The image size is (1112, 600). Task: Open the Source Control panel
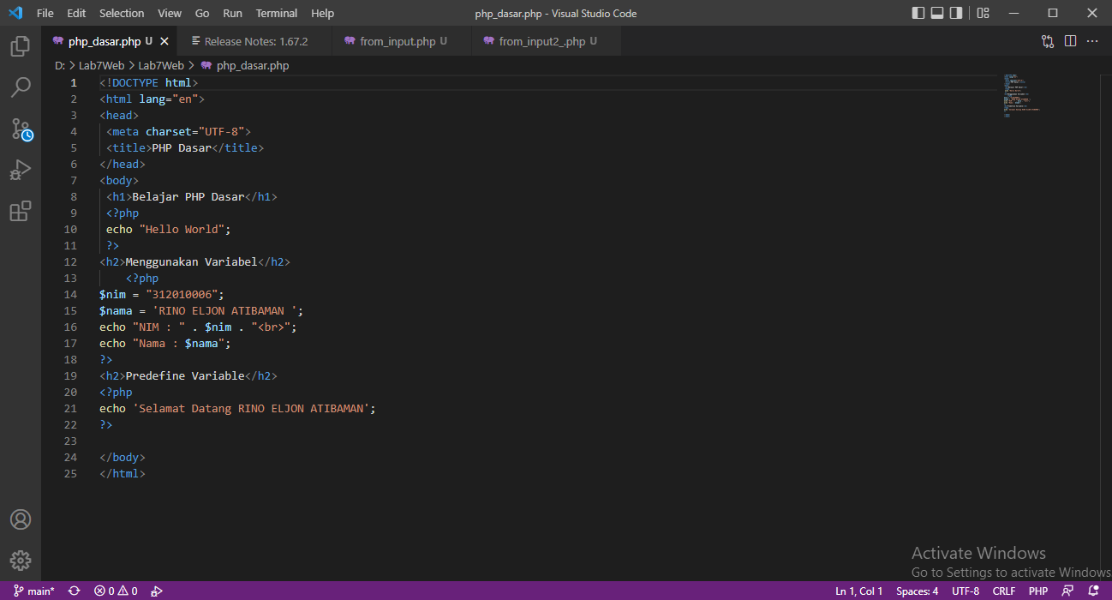pyautogui.click(x=21, y=129)
